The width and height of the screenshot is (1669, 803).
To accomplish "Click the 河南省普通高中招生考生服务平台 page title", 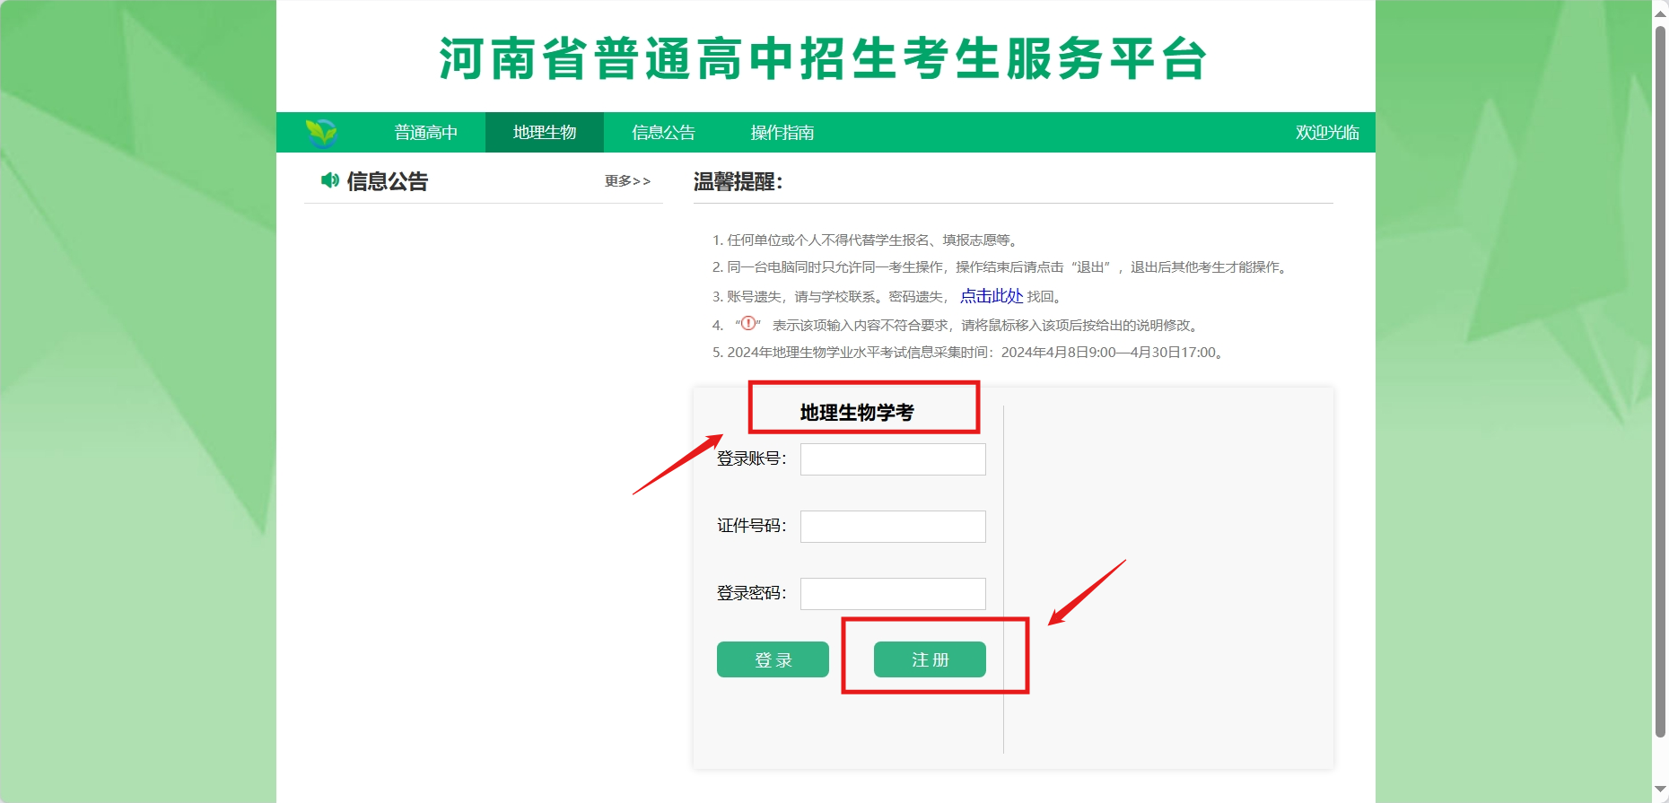I will (x=823, y=59).
